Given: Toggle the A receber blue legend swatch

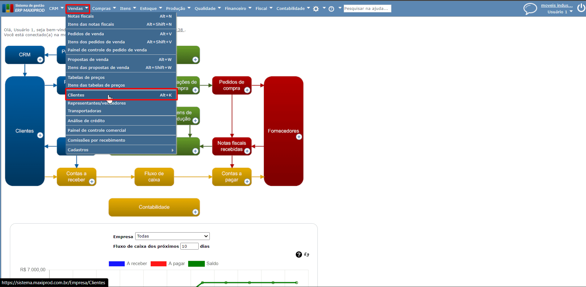Looking at the screenshot, I should click(117, 264).
